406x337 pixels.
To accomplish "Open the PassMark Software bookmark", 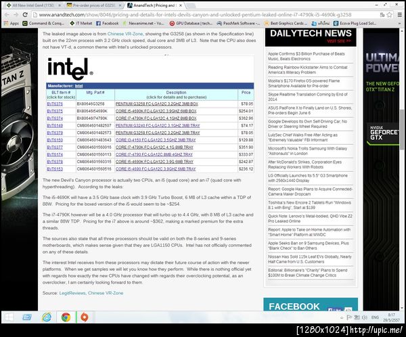I will 238,23.
